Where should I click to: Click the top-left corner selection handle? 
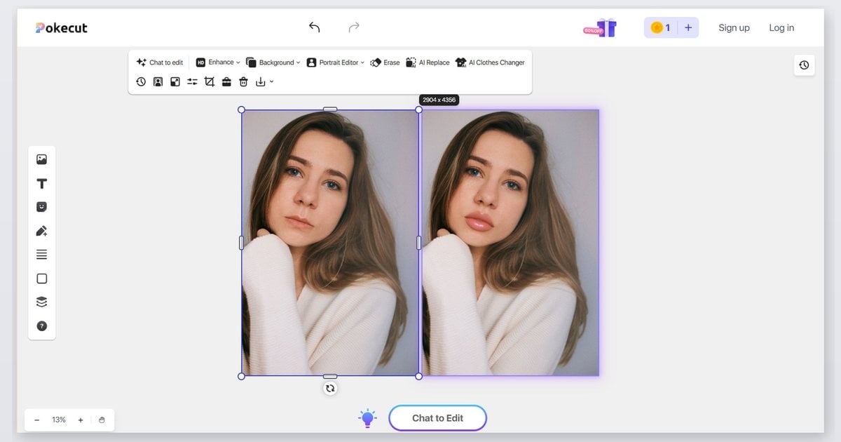(242, 109)
